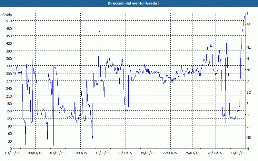Select the 22/03/15 date label
258x161 pixels.
[170, 153]
